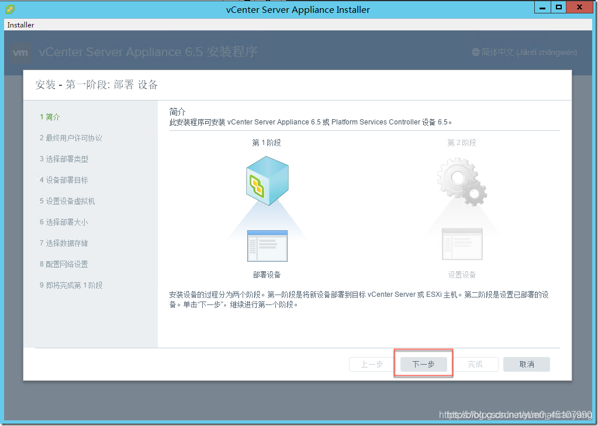Click the disabled 上一步 (Back) button
This screenshot has height=426, width=598.
click(x=372, y=364)
